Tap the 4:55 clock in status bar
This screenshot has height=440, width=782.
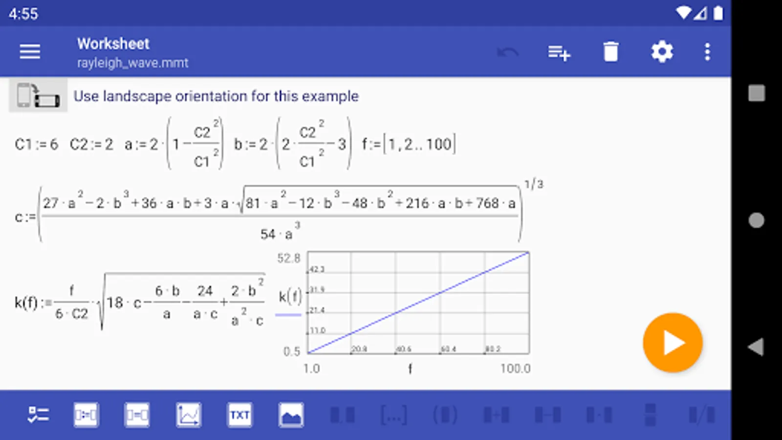23,14
